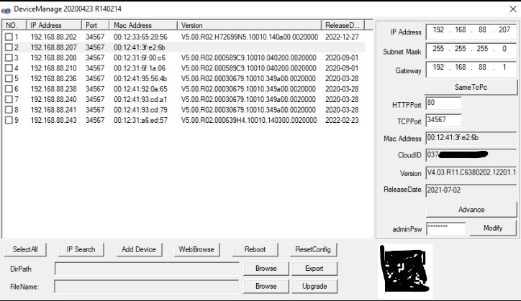The image size is (521, 301).
Task: Reboot the selected device
Action: (x=255, y=249)
